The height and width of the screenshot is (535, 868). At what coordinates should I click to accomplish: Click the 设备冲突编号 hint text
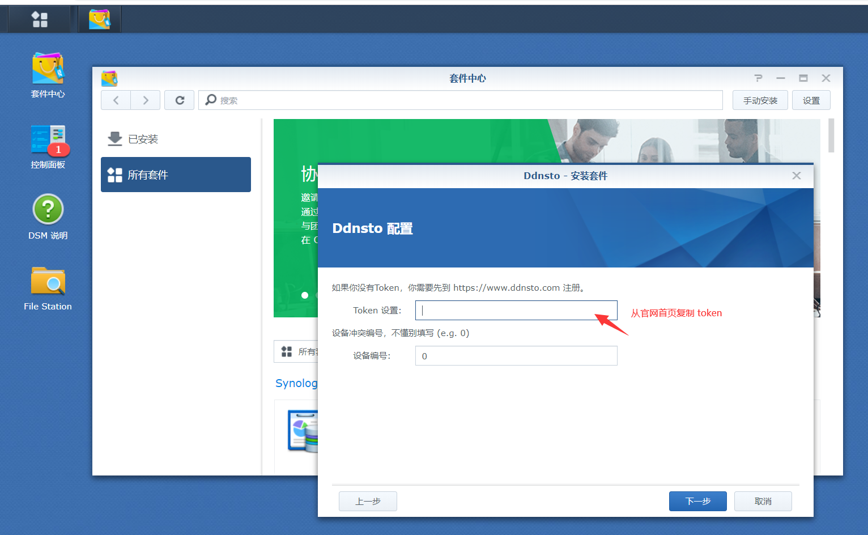(x=401, y=333)
